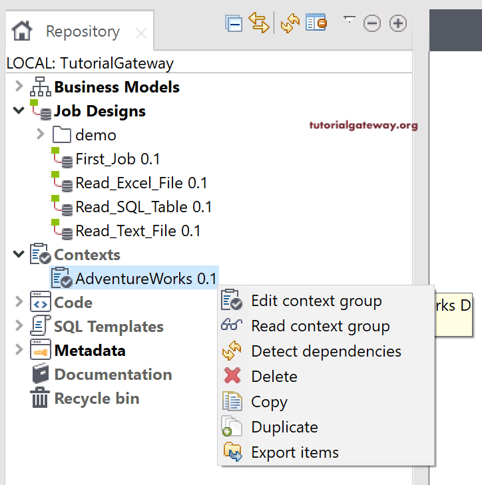
Task: Click the red Delete menu option
Action: pos(274,377)
